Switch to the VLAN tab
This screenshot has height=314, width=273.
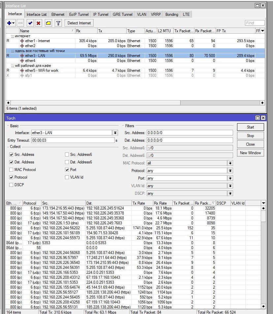[141, 14]
